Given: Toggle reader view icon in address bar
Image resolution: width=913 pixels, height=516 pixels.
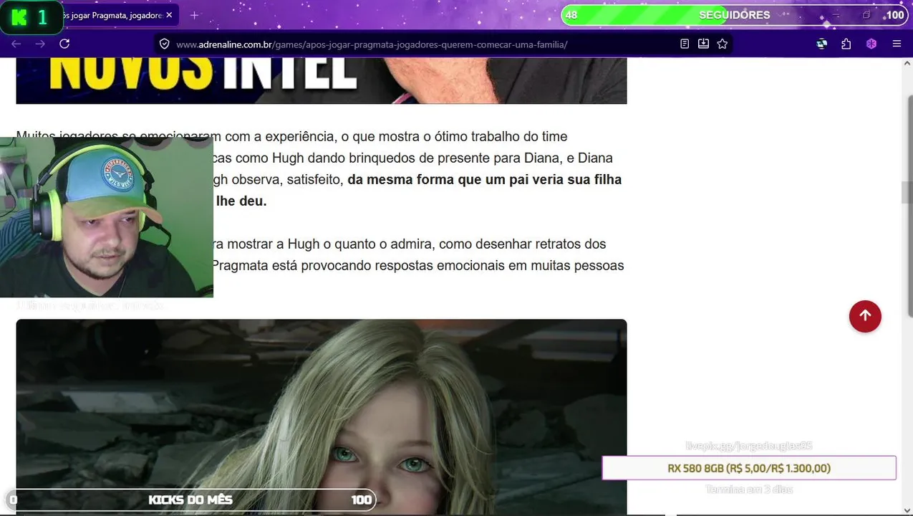Looking at the screenshot, I should pos(685,44).
